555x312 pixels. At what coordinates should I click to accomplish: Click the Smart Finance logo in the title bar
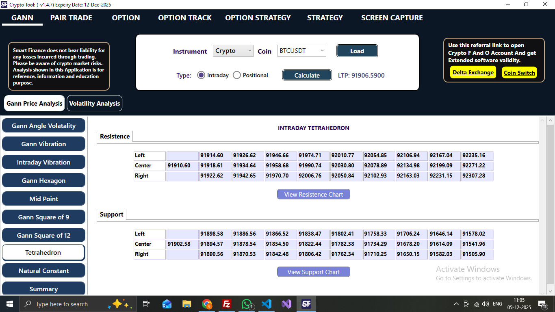[5, 4]
